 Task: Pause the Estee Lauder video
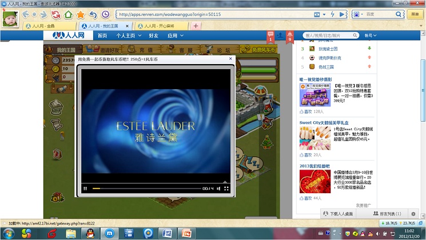pyautogui.click(x=85, y=189)
